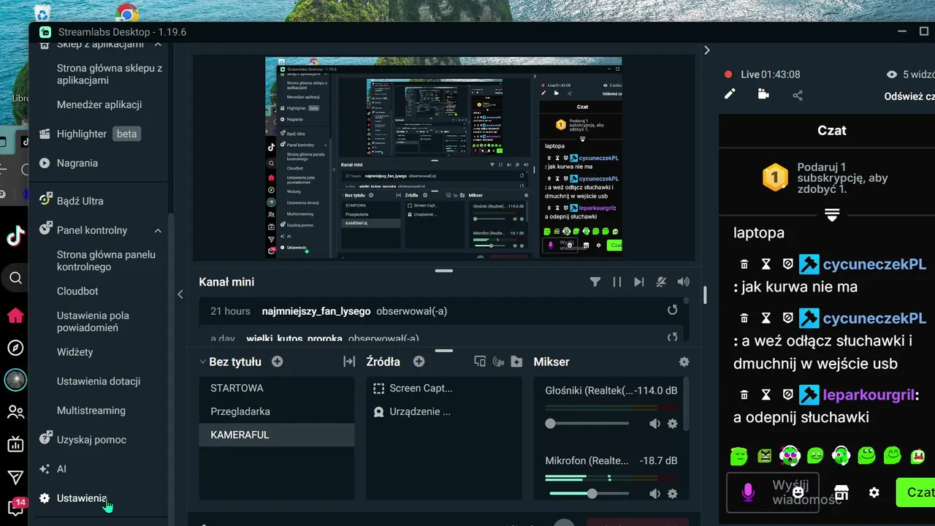Open Ustawienia pola powiadomień
Screen dimensions: 935x526
[x=93, y=321]
